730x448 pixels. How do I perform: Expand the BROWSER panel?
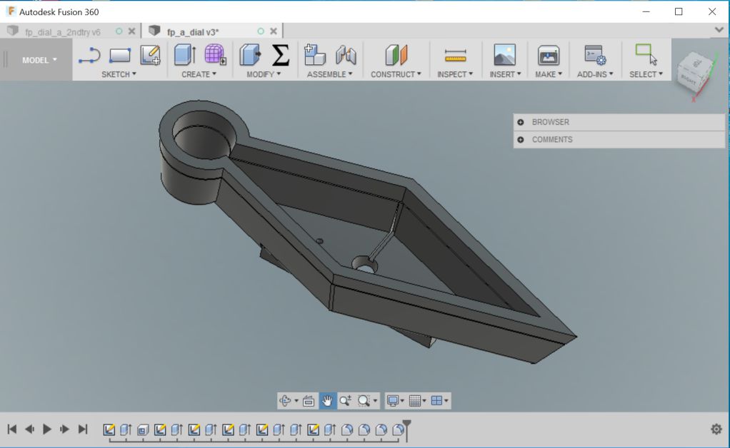coord(521,122)
